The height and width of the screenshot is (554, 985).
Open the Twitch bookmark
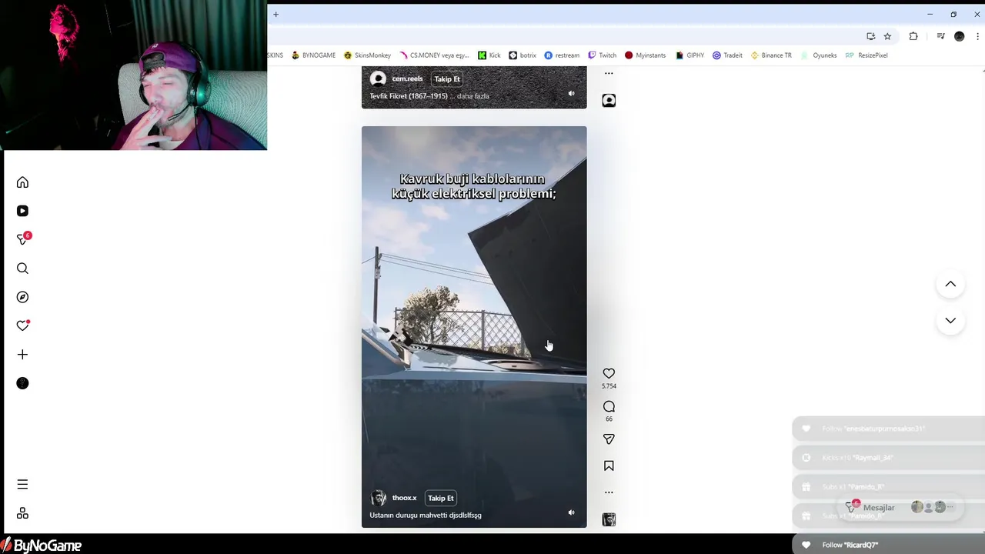pyautogui.click(x=602, y=55)
